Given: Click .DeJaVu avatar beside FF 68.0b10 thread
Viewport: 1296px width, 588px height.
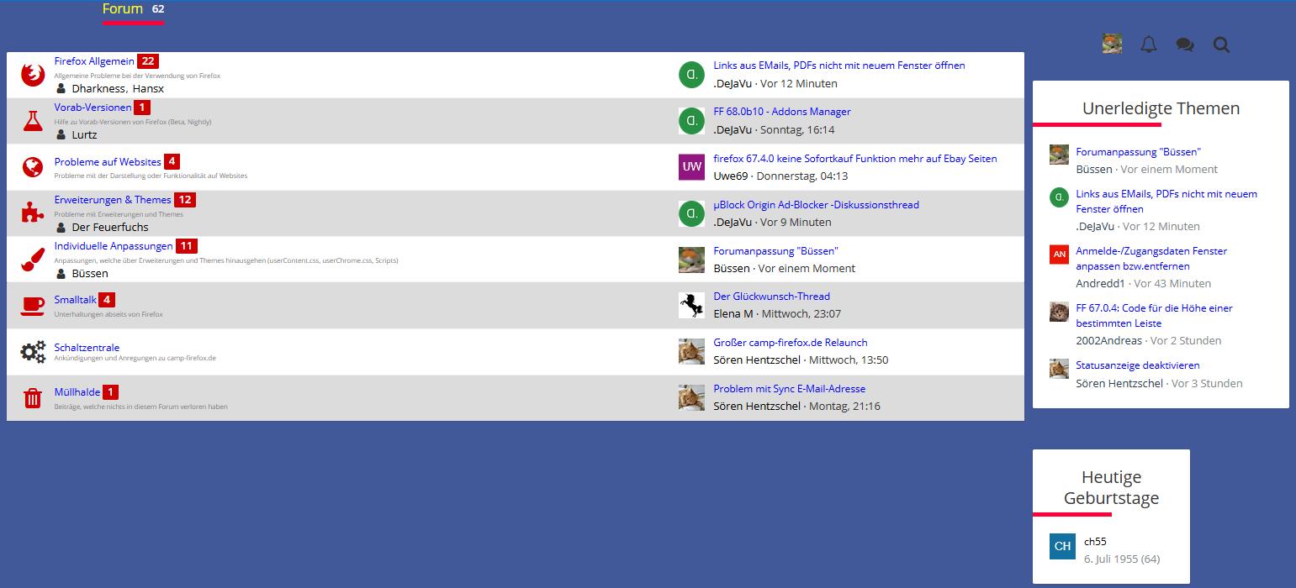Looking at the screenshot, I should pyautogui.click(x=691, y=121).
